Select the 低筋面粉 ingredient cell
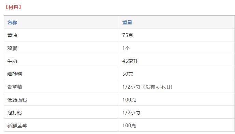Viewport: 235px width, 134px height. [61, 100]
